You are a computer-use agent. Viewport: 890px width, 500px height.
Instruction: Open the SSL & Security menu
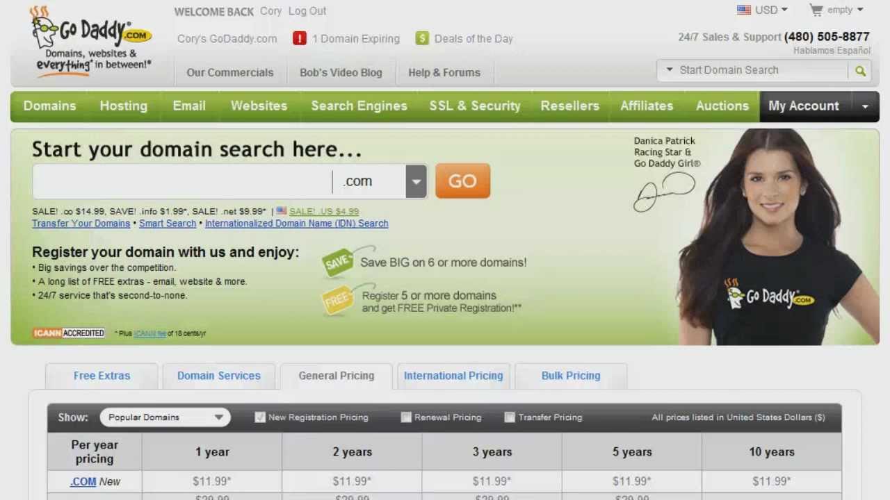tap(475, 106)
